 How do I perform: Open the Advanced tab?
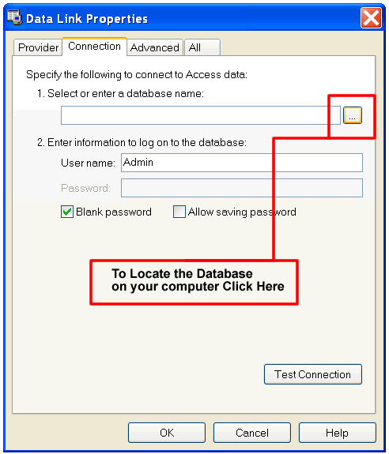coord(155,47)
